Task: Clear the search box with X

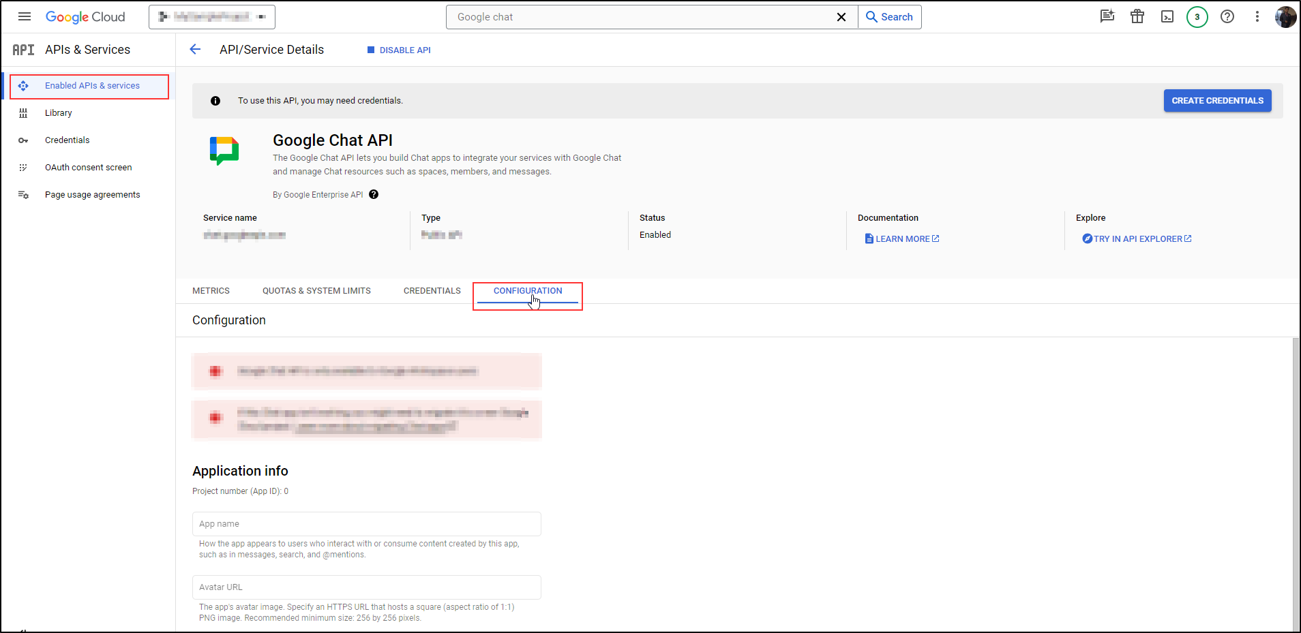Action: point(841,17)
